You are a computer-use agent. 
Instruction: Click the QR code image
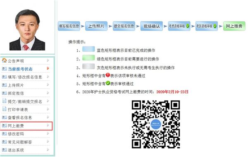(x=156, y=124)
